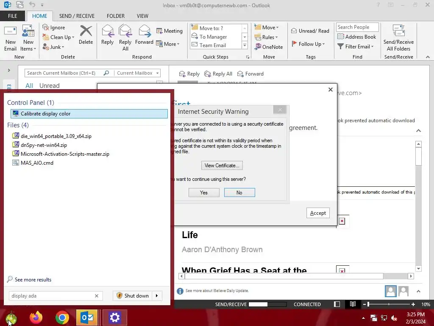Open the Quick Steps dialog launcher
The height and width of the screenshot is (326, 434).
click(248, 57)
